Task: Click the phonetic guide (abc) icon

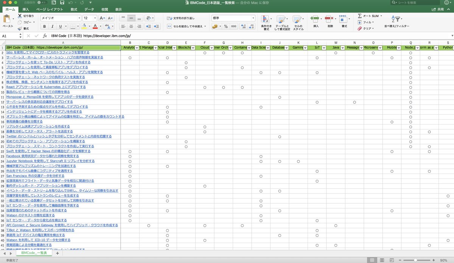Action: [107, 26]
